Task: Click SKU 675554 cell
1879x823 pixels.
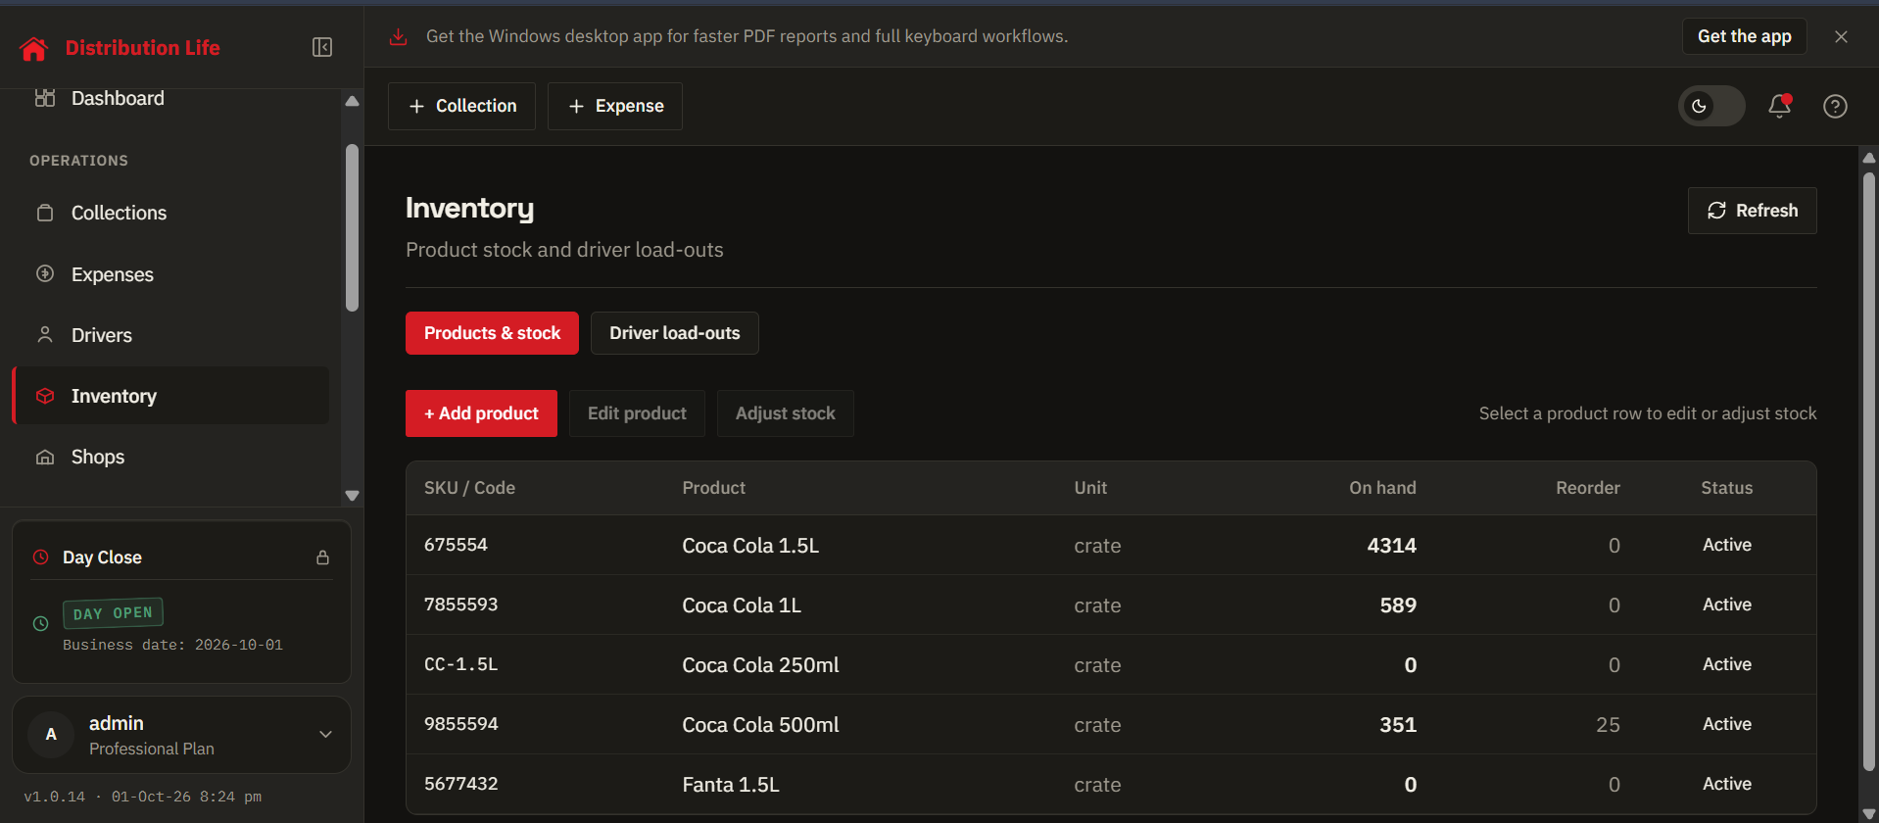Action: pos(456,545)
